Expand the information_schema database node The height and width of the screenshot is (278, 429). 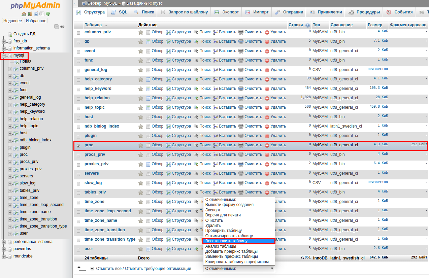pos(4,48)
